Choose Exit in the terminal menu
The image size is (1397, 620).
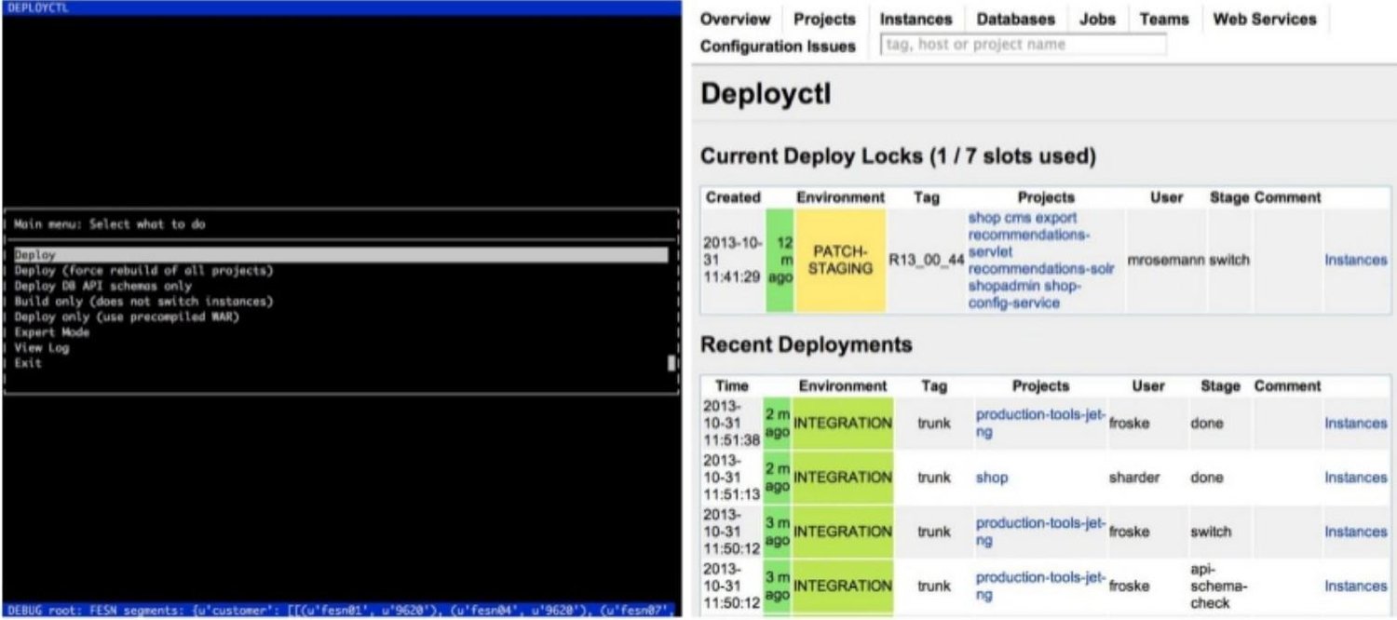coord(28,363)
